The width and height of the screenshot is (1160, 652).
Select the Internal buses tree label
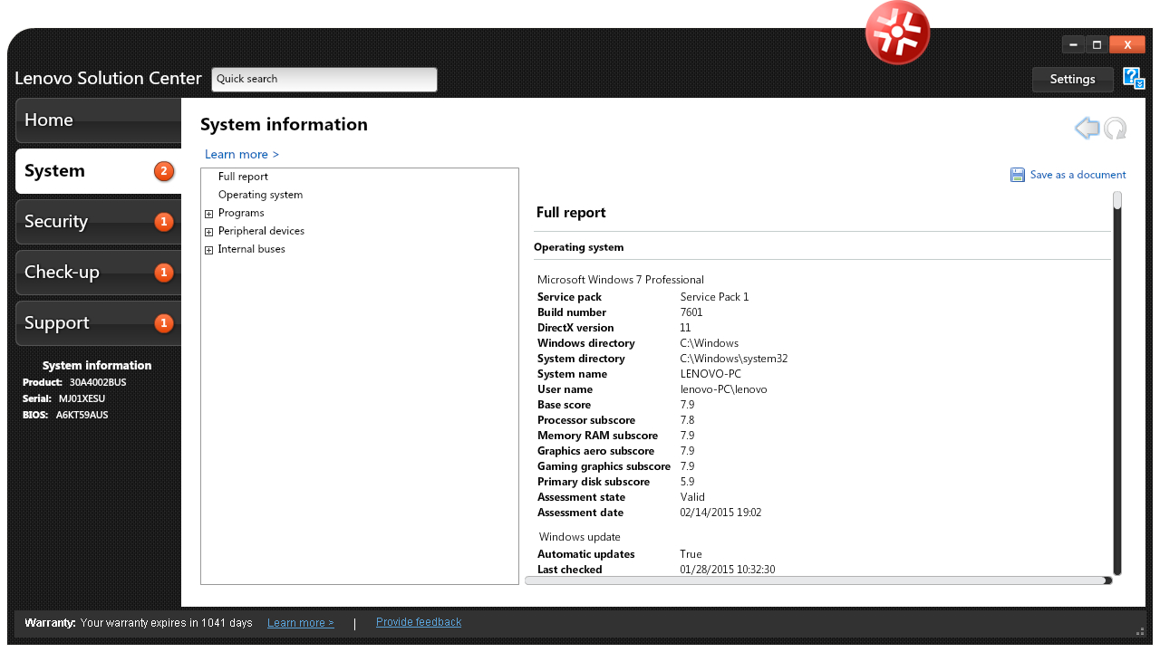pyautogui.click(x=251, y=249)
